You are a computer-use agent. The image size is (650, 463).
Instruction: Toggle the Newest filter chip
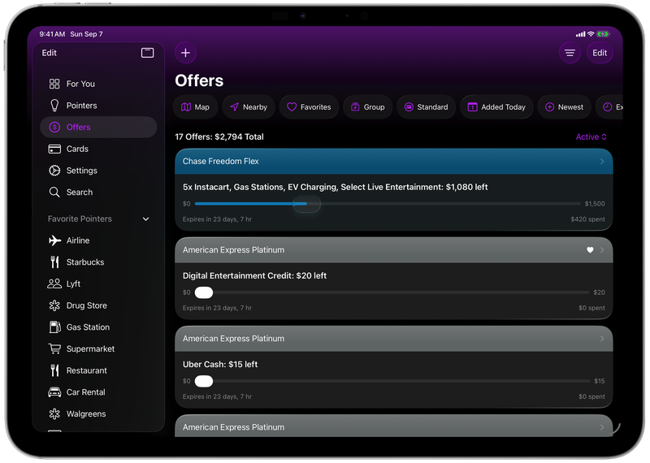click(x=564, y=107)
